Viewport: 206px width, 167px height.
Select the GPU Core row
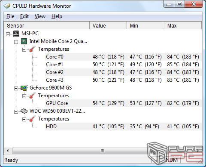click(123, 103)
